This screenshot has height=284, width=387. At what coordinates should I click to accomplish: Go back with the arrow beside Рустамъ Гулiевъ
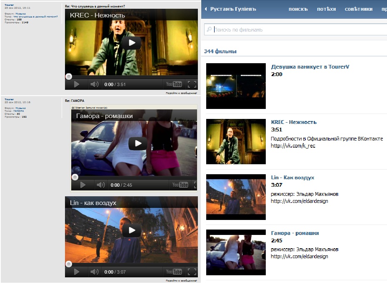[206, 9]
